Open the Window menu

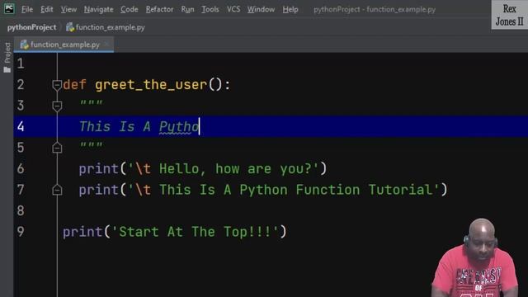click(261, 9)
